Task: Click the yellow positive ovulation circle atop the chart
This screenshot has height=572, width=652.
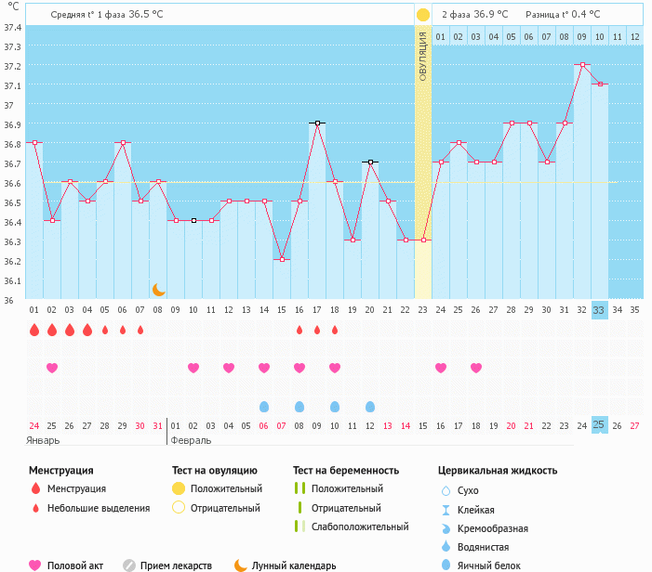Action: [x=423, y=15]
